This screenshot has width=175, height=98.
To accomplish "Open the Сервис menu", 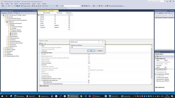I will tap(34, 4).
